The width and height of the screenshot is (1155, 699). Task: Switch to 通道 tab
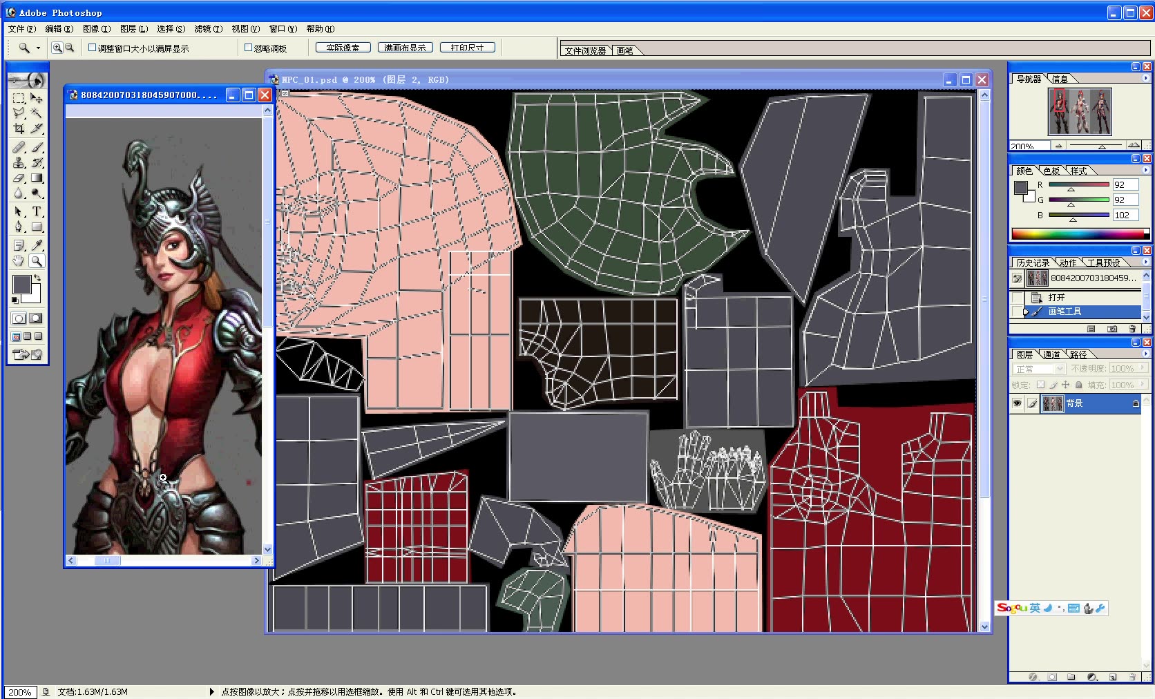[x=1051, y=354]
